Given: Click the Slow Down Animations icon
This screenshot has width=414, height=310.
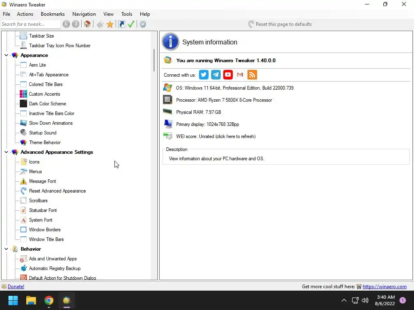Looking at the screenshot, I should (x=23, y=123).
